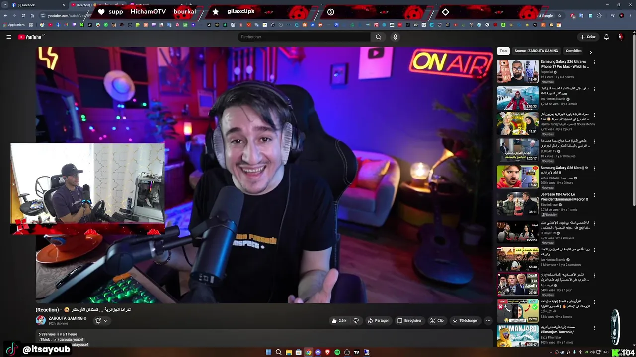Image resolution: width=636 pixels, height=357 pixels.
Task: Open the YouTube notifications bell
Action: point(606,37)
